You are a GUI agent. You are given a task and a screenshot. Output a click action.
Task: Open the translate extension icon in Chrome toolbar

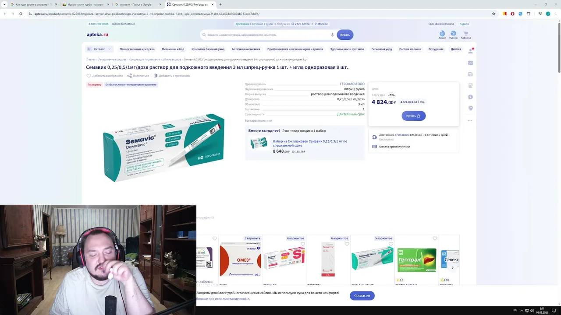[x=520, y=14]
